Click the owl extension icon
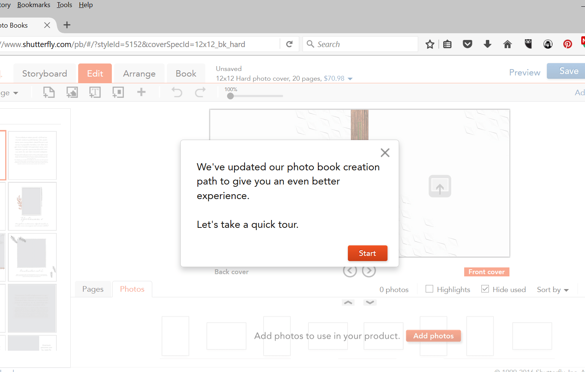The image size is (585, 372). 528,44
